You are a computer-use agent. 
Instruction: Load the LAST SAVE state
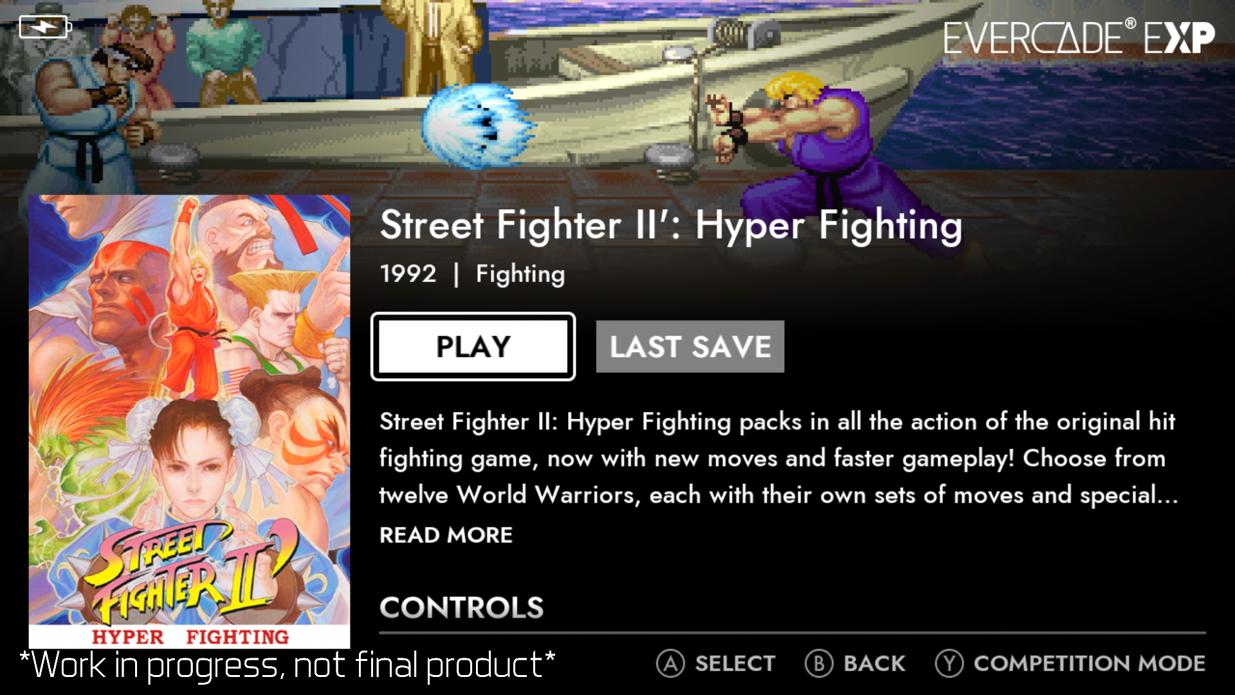pyautogui.click(x=690, y=347)
